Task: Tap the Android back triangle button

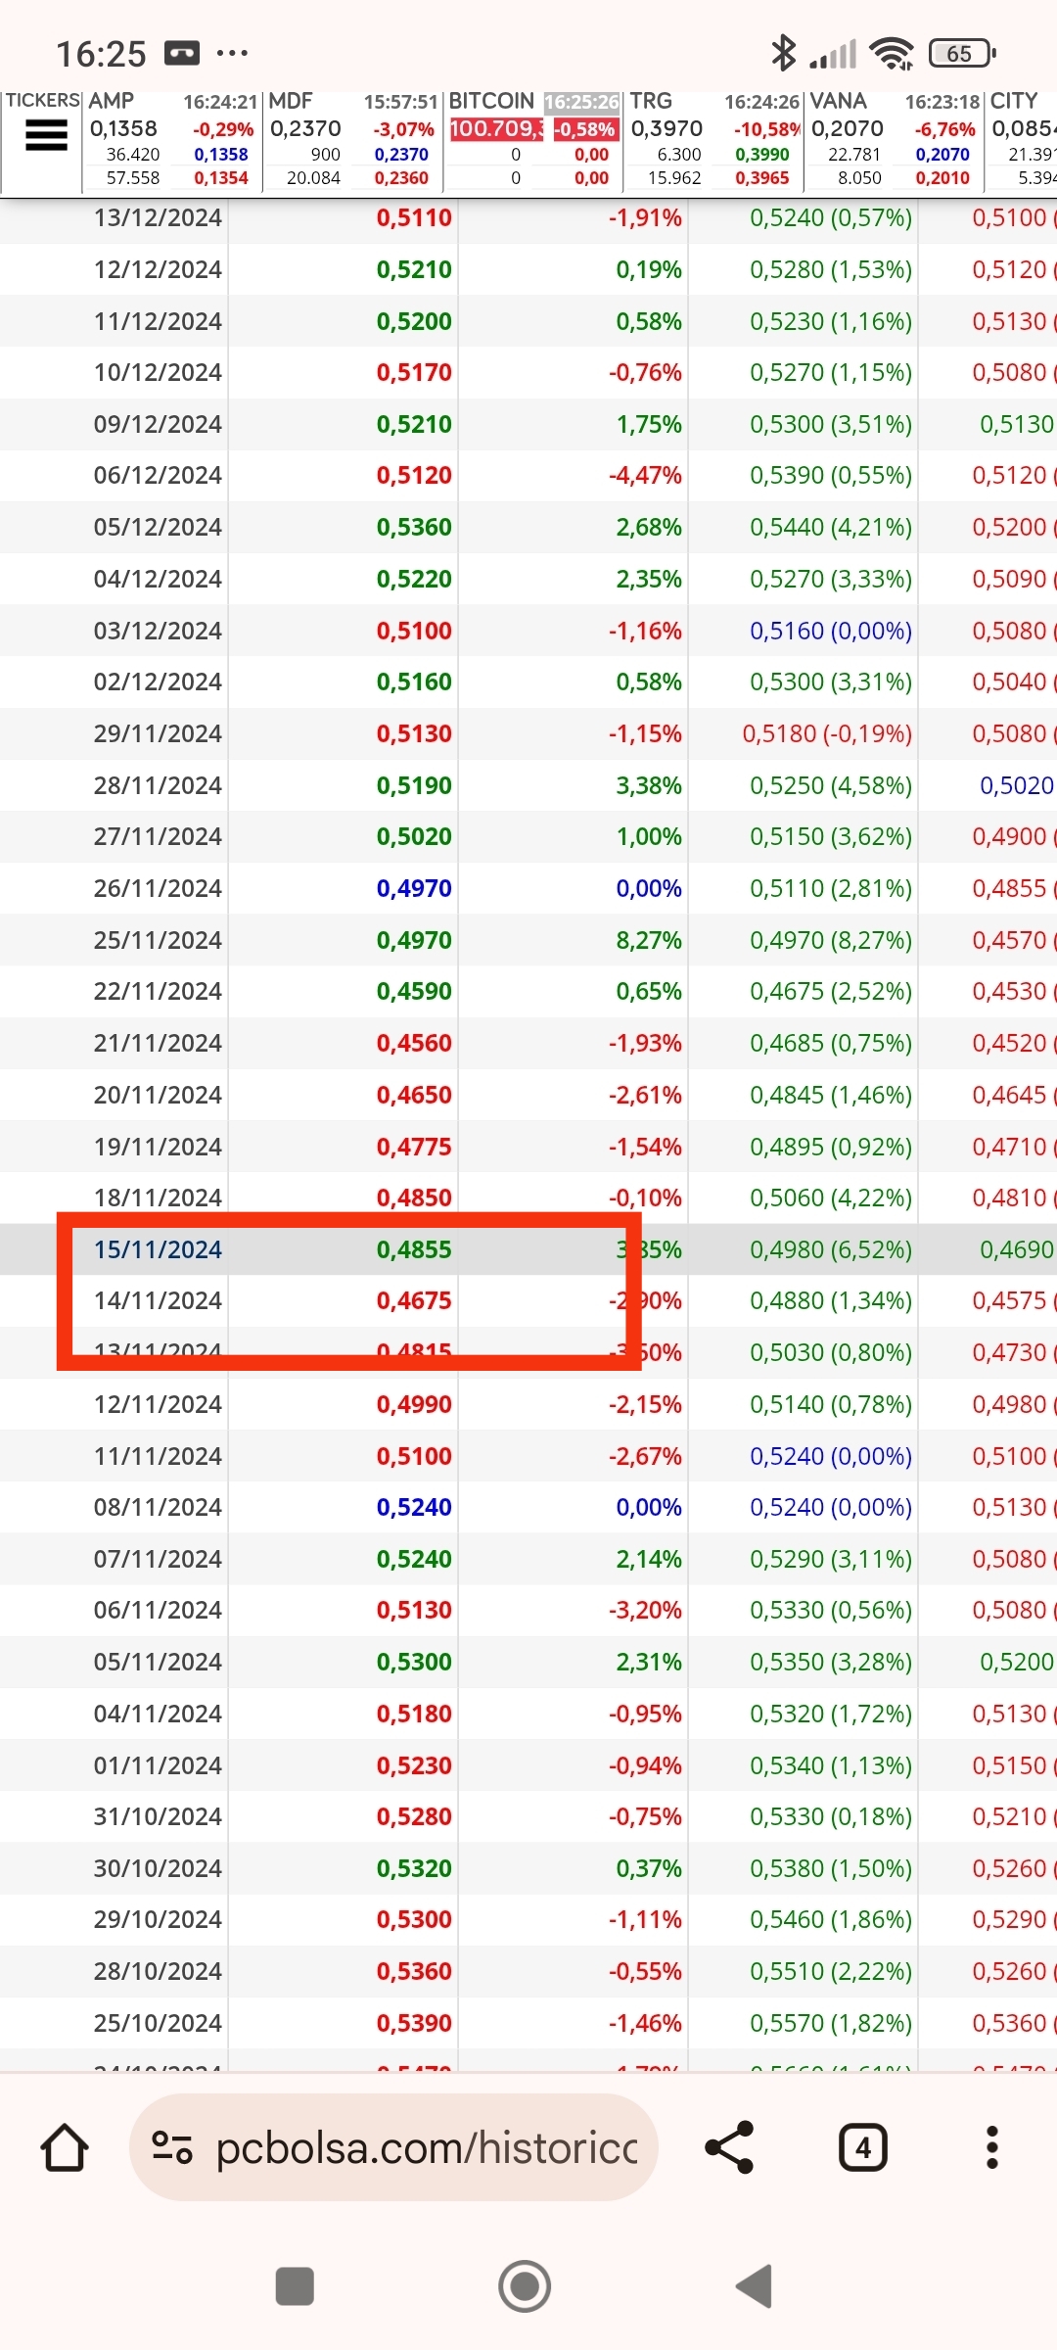Action: pyautogui.click(x=754, y=2287)
